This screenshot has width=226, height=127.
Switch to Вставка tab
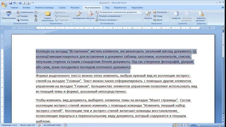click(x=26, y=8)
